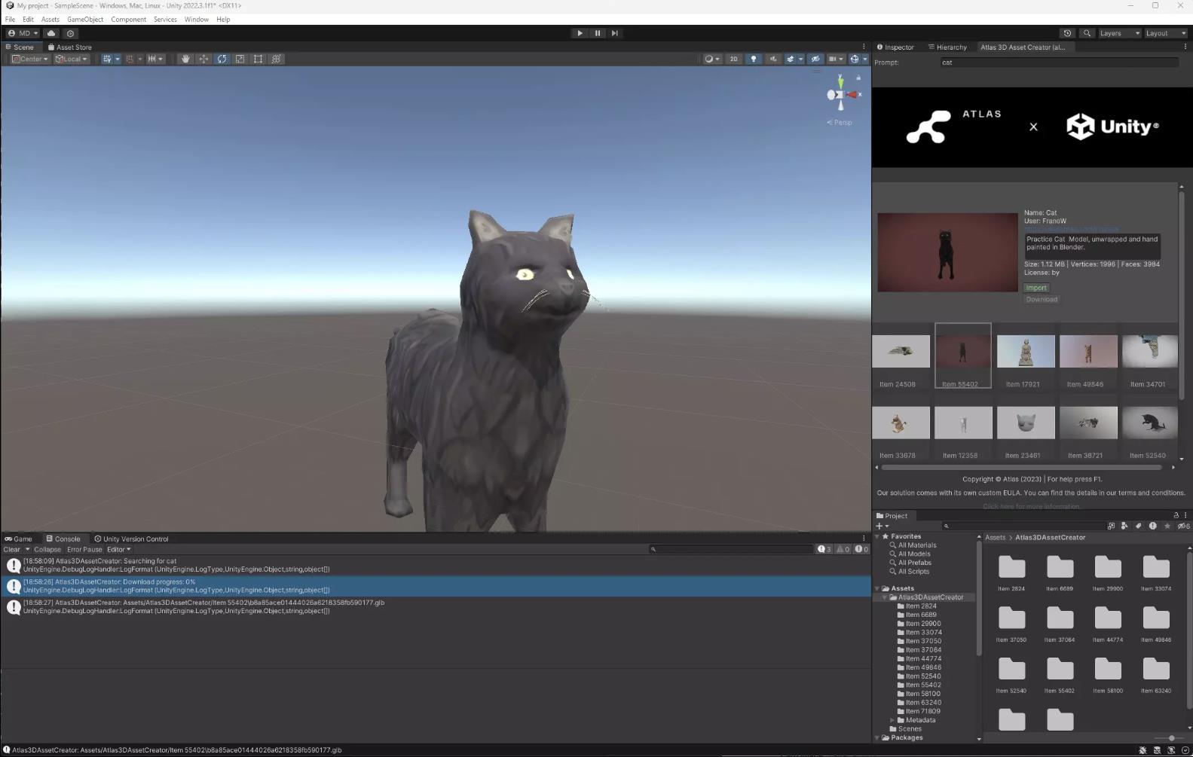1193x757 pixels.
Task: Adjust the Project icon size slider
Action: (x=1171, y=738)
